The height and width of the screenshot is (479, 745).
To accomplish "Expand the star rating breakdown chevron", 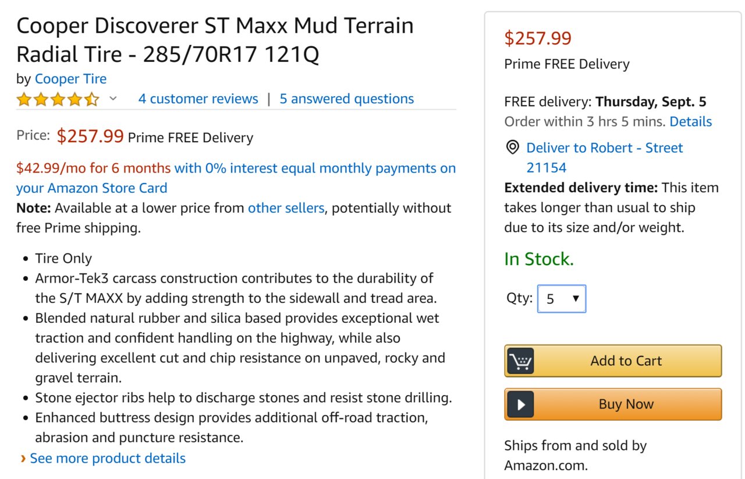I will pos(113,99).
